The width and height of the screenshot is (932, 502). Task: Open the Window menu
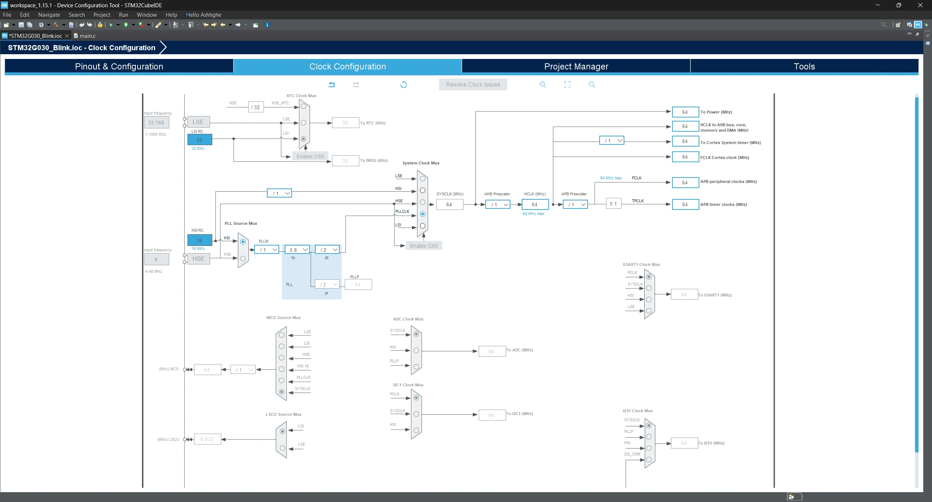[x=147, y=15]
